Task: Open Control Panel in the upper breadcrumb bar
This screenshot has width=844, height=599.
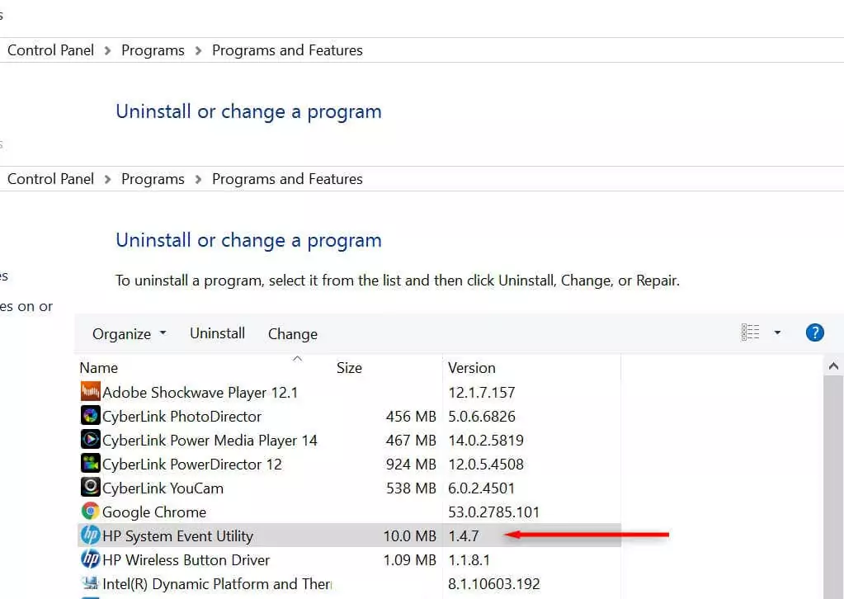Action: click(x=50, y=50)
